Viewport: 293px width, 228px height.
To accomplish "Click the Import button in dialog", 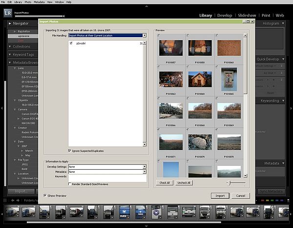I will 220,195.
